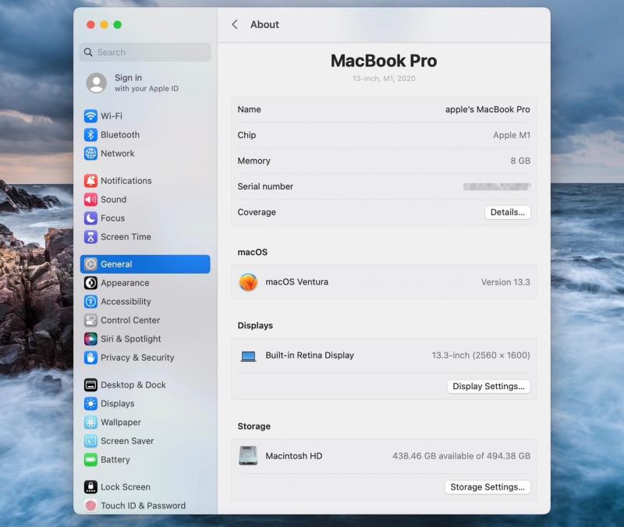Open Sound preferences
The height and width of the screenshot is (527, 624).
(x=145, y=200)
